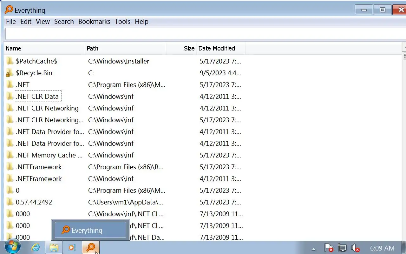Click the $PatchCache$ folder icon

coord(10,61)
